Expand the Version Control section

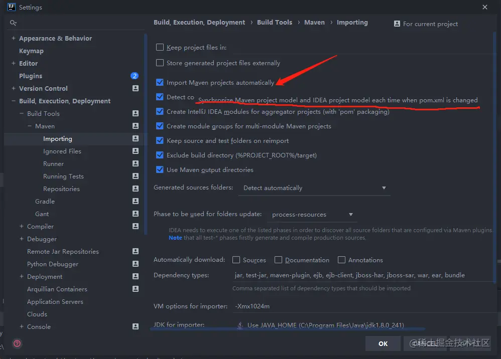coord(14,88)
